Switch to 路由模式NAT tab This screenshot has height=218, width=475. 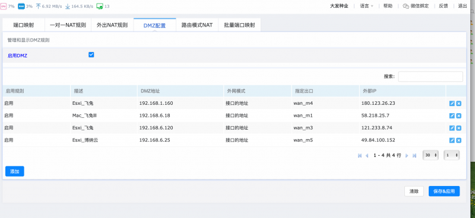click(x=197, y=25)
